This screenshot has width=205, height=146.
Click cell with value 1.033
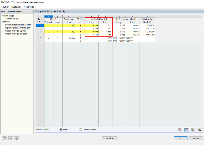pos(119,34)
